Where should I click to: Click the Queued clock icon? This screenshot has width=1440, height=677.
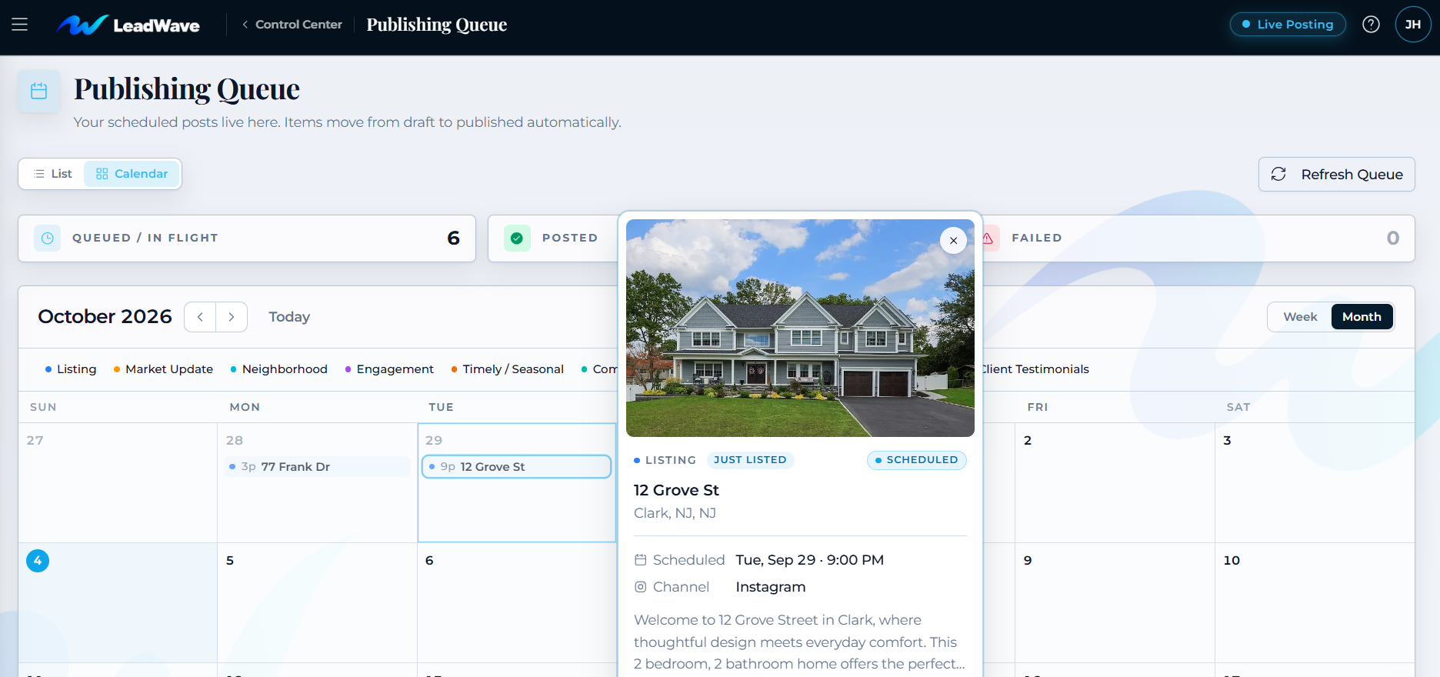pos(48,238)
